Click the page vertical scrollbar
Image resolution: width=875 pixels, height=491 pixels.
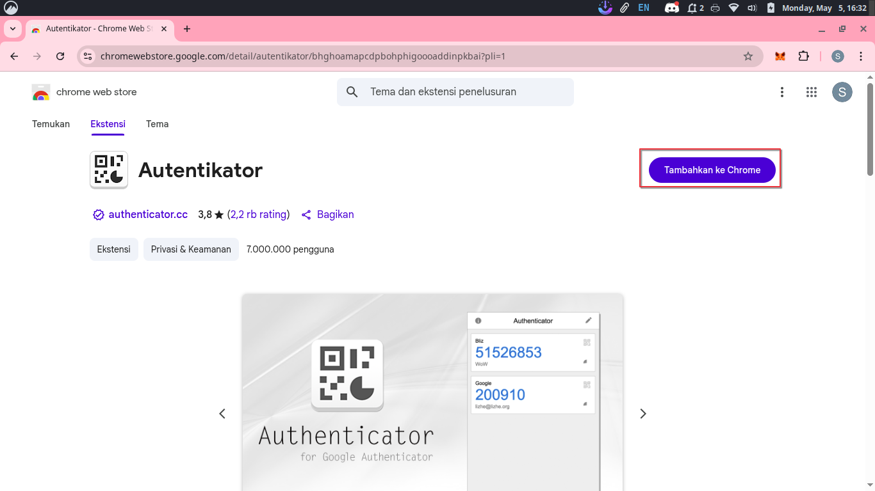[870, 129]
